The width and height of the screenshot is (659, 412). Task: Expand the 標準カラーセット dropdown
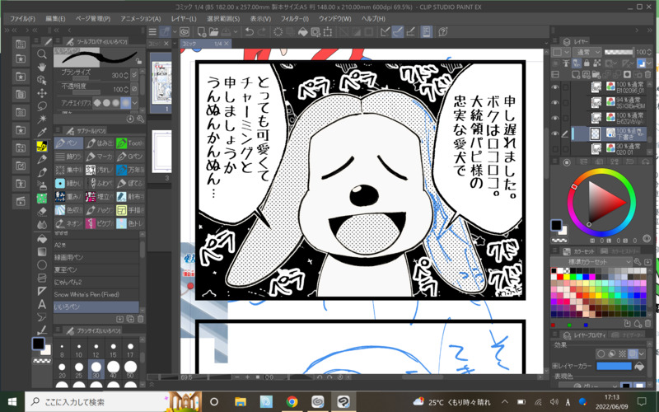[x=591, y=261]
